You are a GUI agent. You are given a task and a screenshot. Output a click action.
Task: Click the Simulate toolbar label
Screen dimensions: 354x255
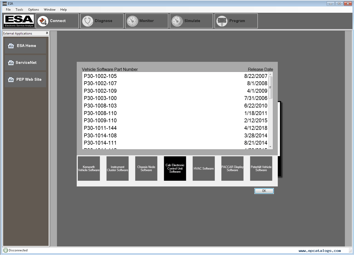tap(192, 21)
